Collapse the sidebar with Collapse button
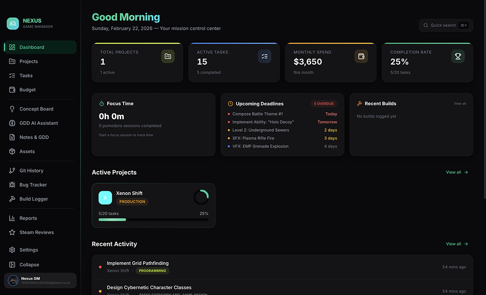 pyautogui.click(x=40, y=265)
